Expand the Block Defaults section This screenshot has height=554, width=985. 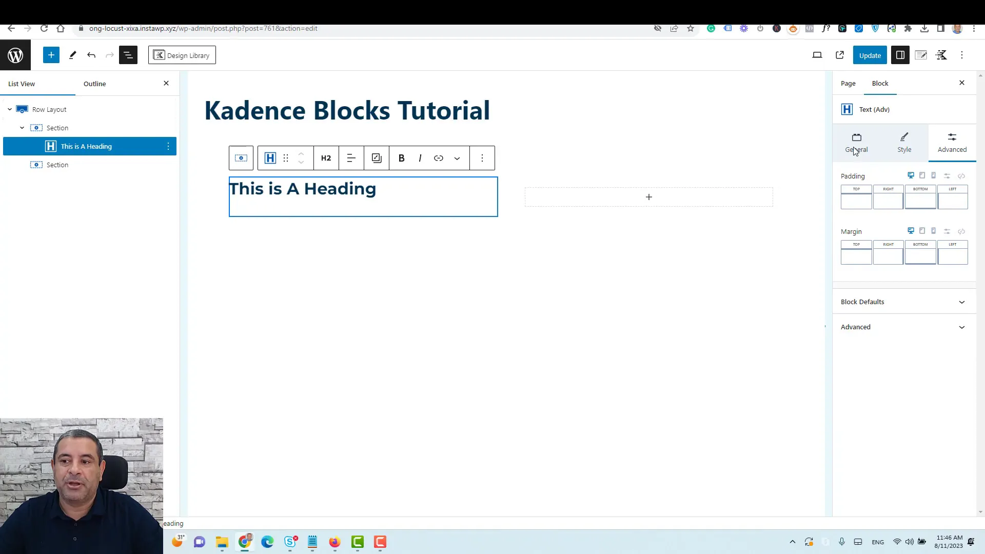904,302
